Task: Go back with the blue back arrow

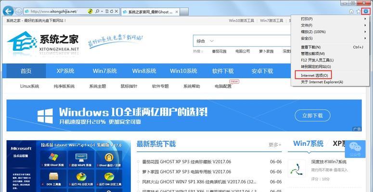Action: [8, 11]
